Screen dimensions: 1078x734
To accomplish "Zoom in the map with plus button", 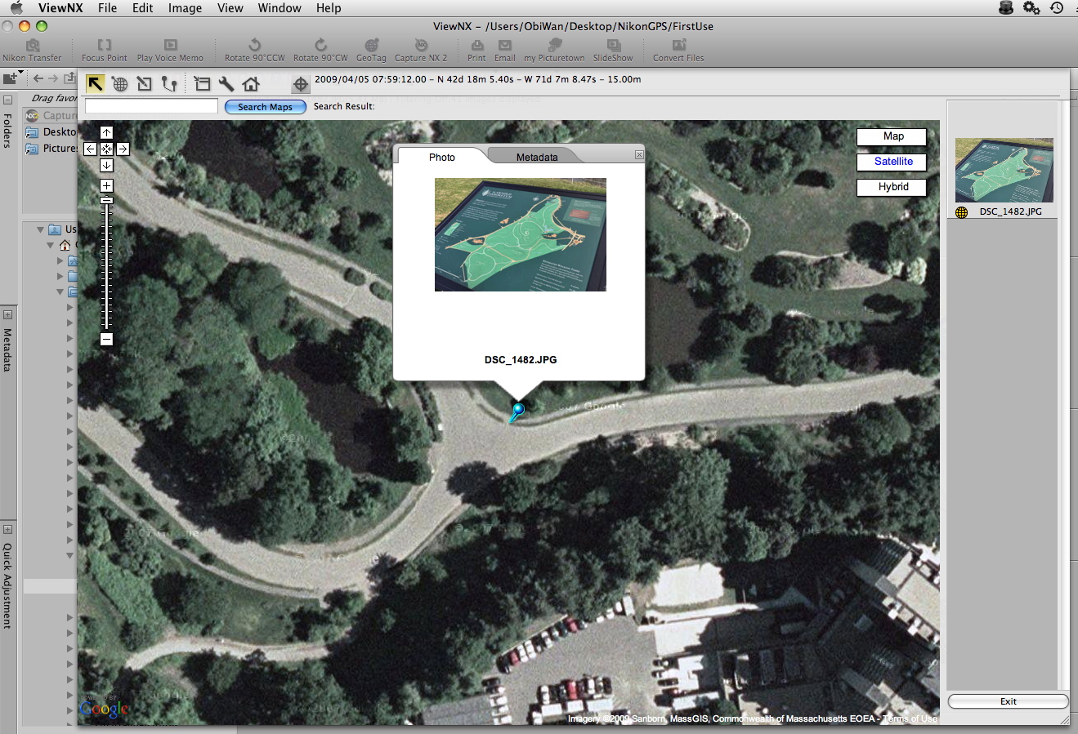I will (106, 185).
